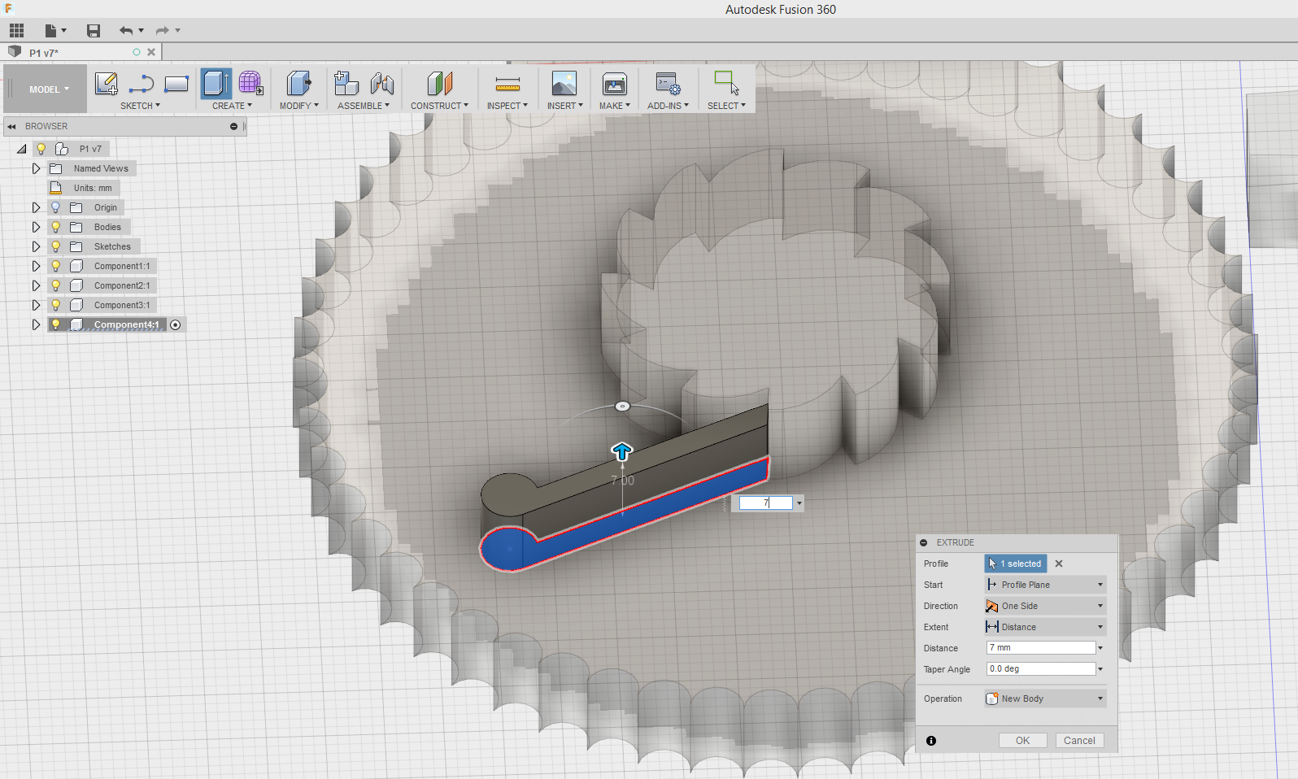Viewport: 1298px width, 779px height.
Task: Collapse the Extrude dialog header icon
Action: point(924,542)
